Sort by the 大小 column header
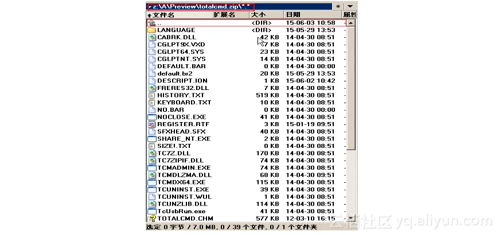 click(267, 15)
